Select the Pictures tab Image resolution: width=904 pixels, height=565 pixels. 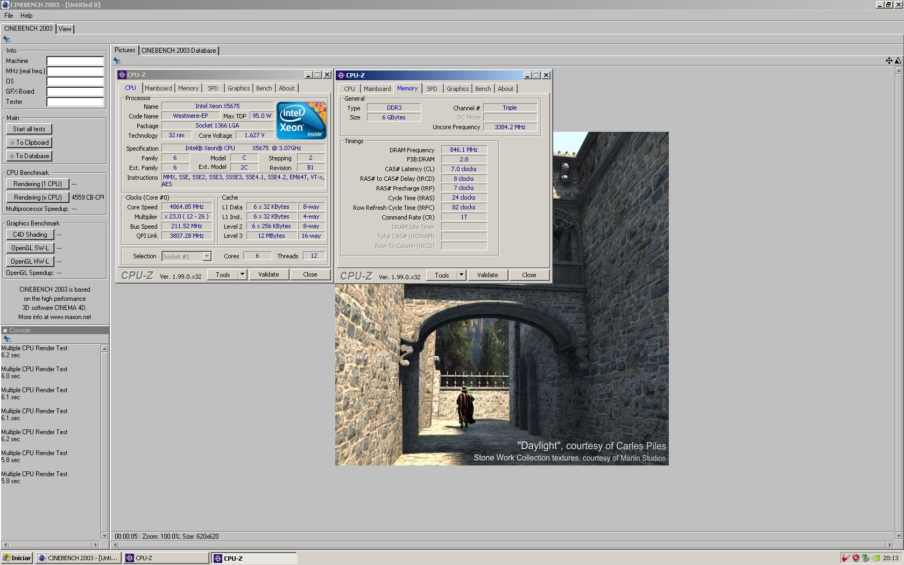pos(125,50)
